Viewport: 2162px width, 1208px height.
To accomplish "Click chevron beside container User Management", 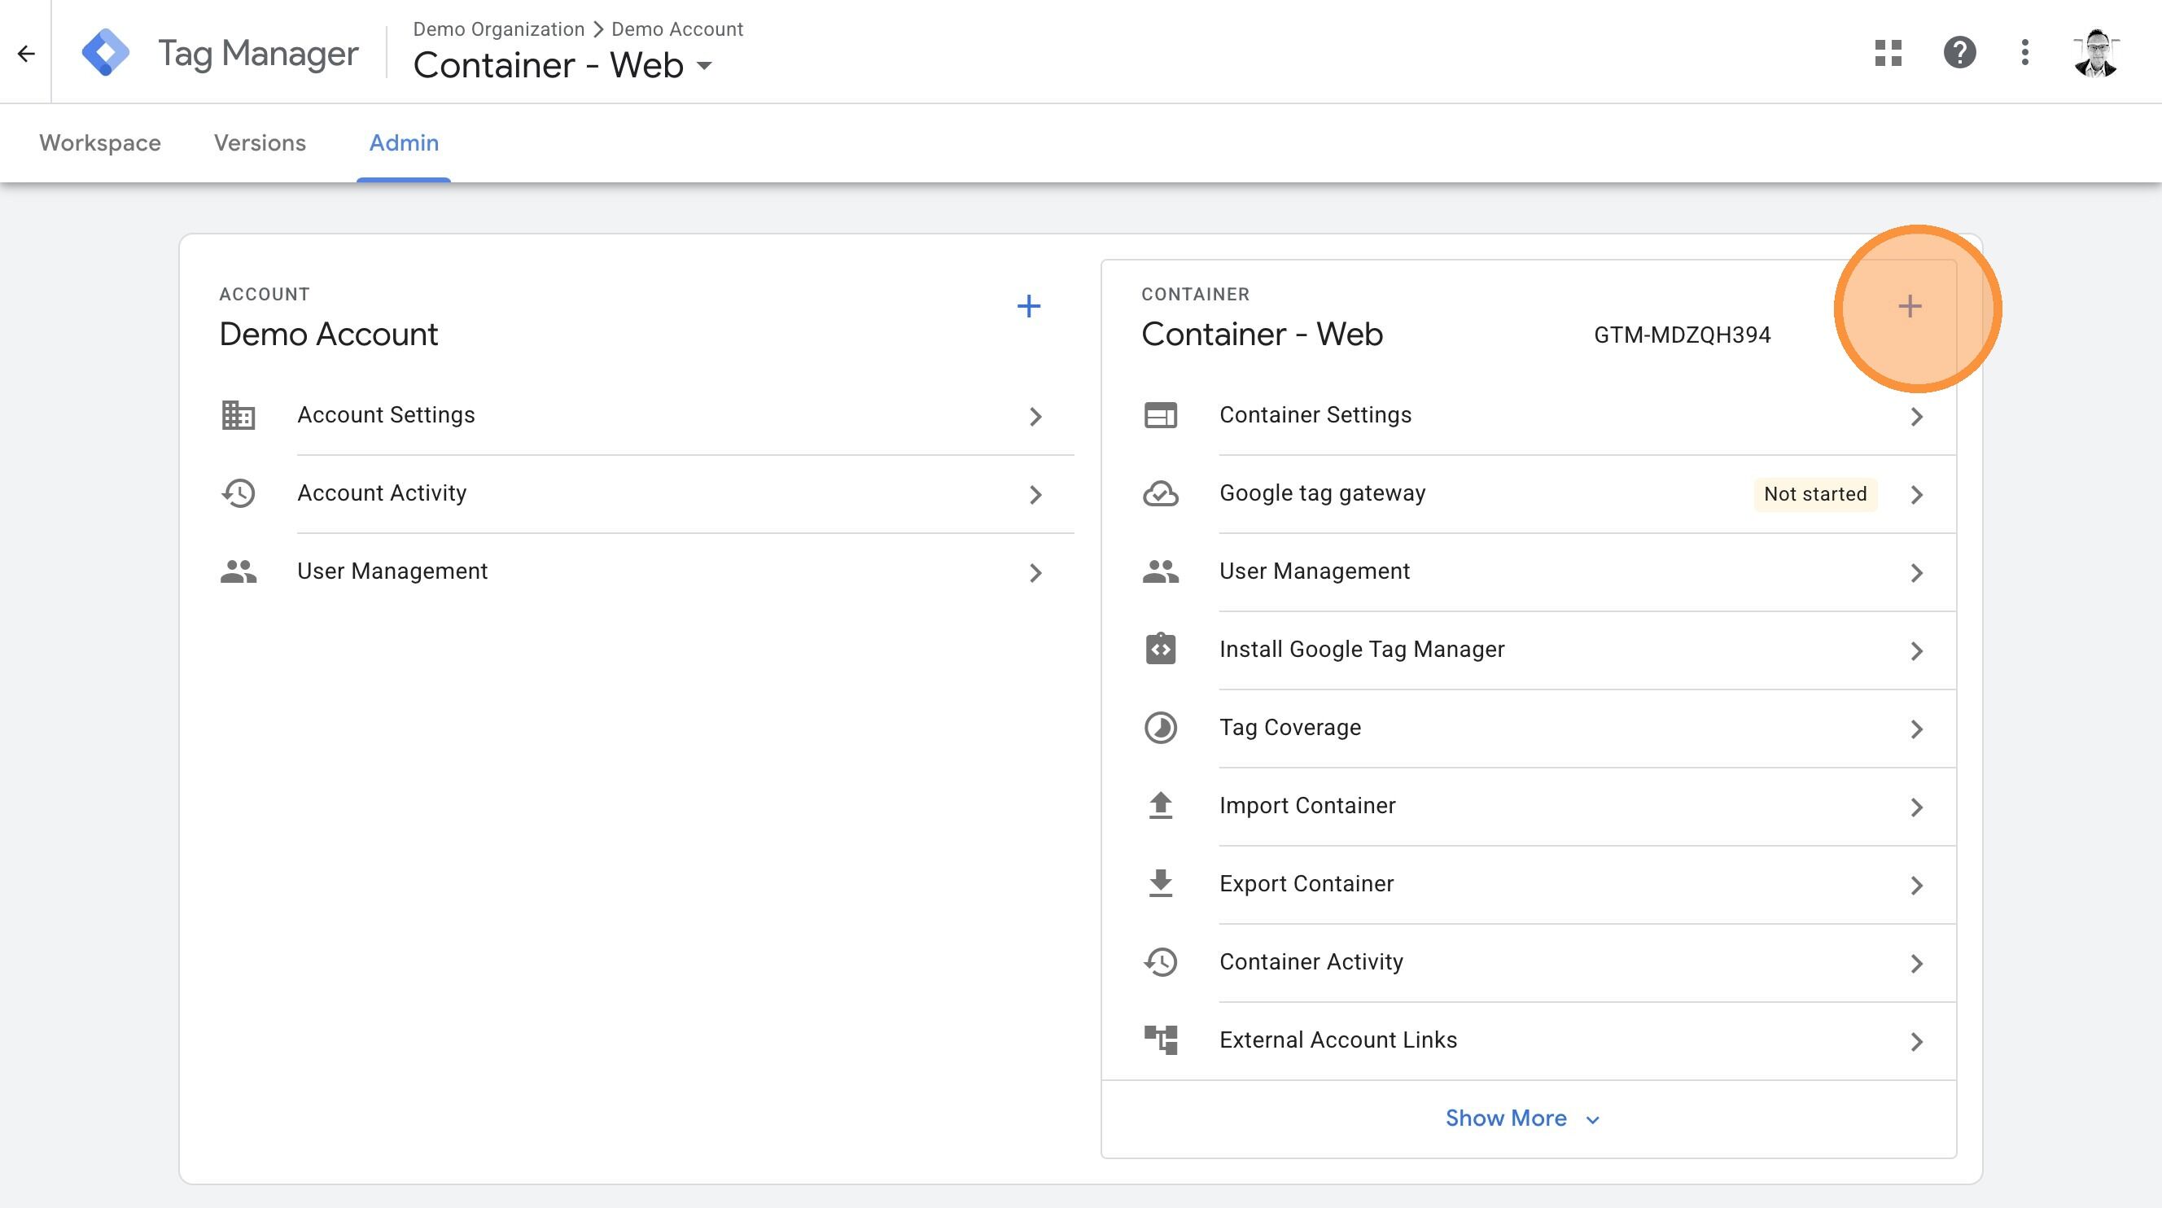I will click(1916, 572).
